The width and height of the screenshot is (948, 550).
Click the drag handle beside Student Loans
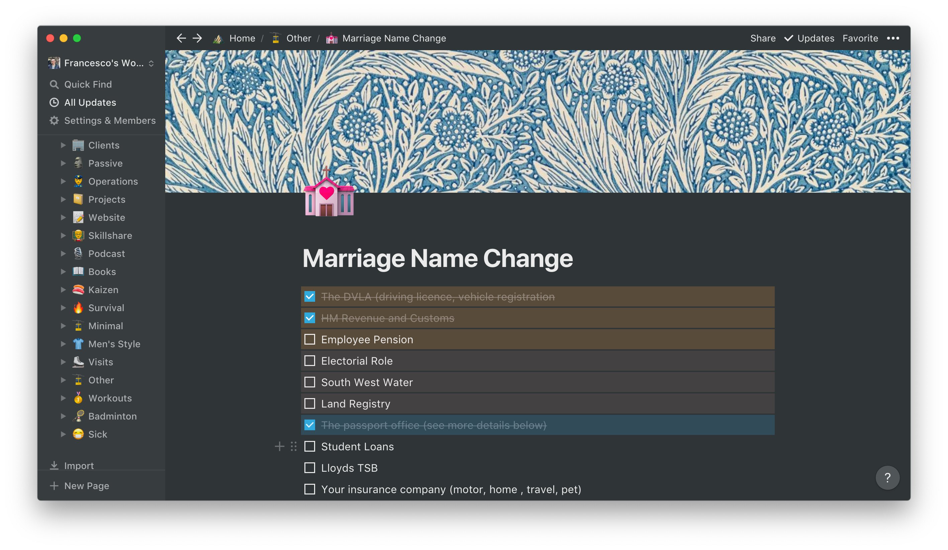click(x=294, y=447)
